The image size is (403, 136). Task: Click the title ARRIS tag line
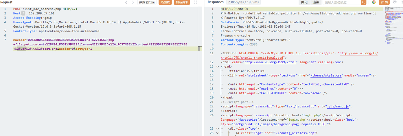tap(246, 71)
